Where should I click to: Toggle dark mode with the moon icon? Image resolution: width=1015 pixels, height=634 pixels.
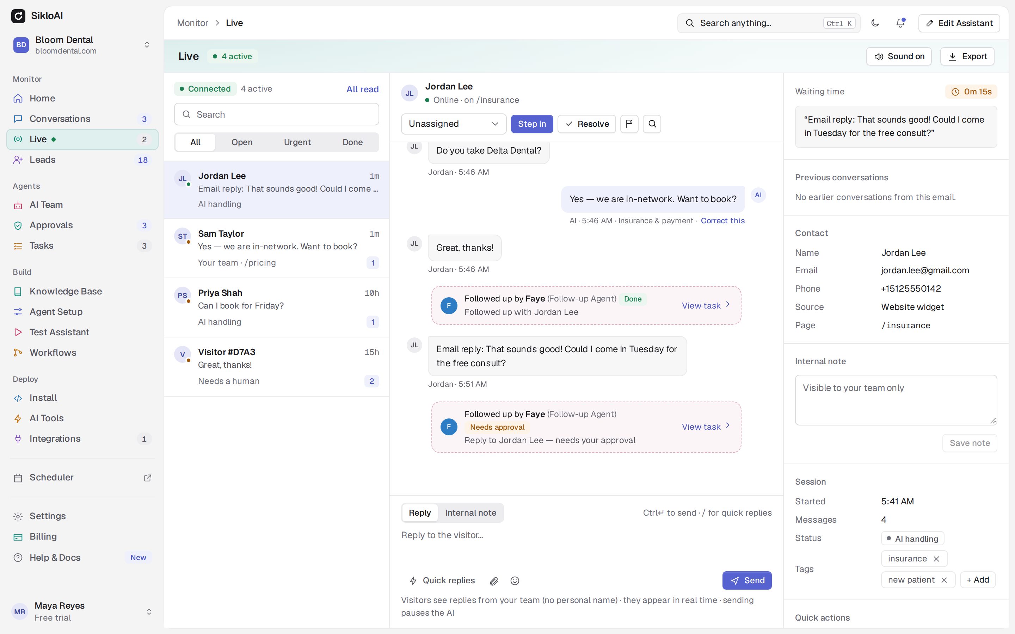coord(875,23)
